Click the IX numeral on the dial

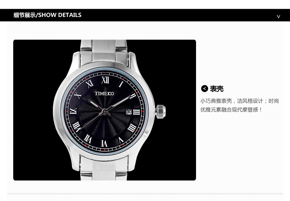73,111
